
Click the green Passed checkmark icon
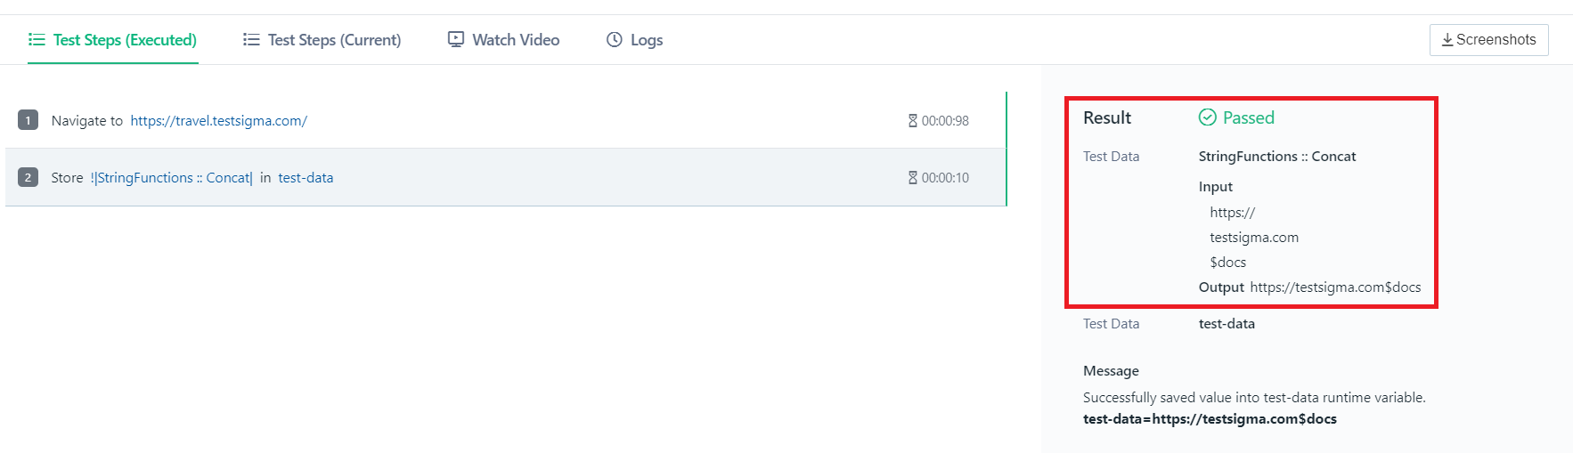1208,117
